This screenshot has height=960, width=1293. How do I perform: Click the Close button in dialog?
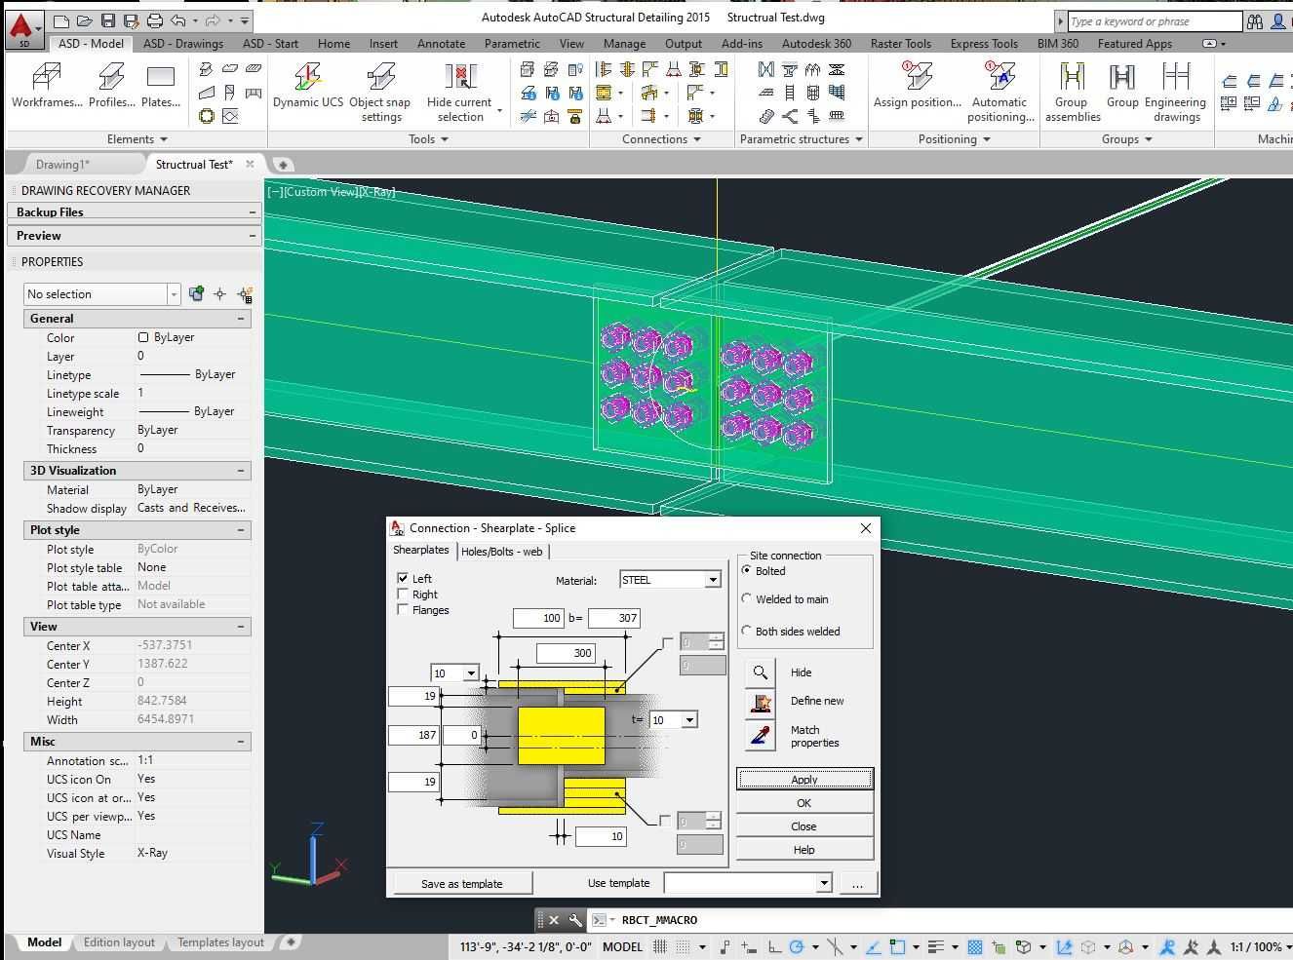click(804, 826)
